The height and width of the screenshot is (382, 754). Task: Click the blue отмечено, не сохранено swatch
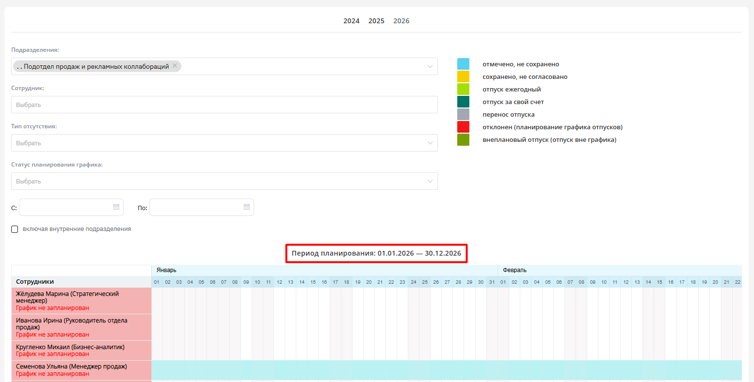[463, 64]
